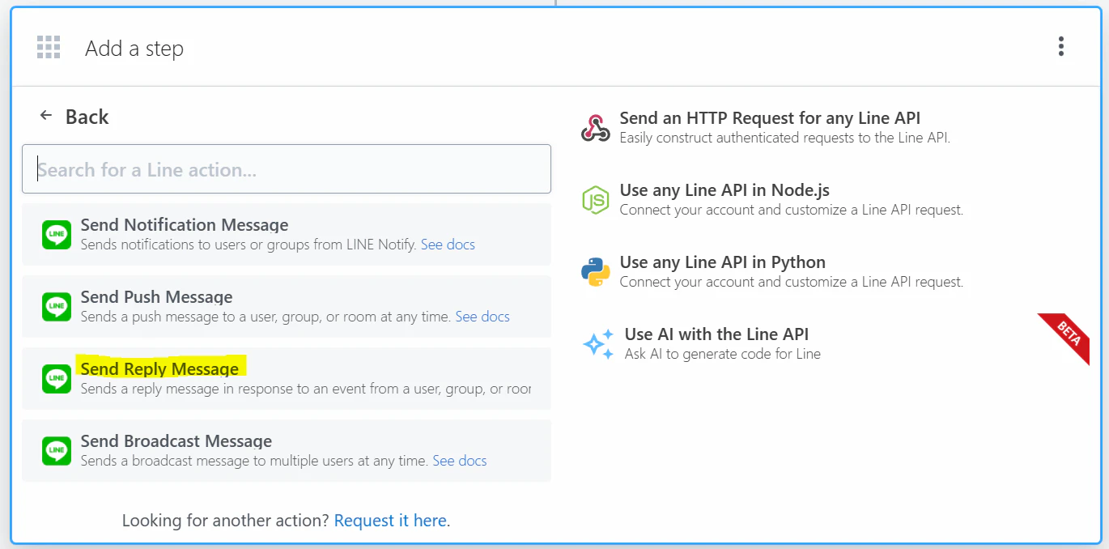Click the back arrow icon
The image size is (1109, 549).
[46, 116]
